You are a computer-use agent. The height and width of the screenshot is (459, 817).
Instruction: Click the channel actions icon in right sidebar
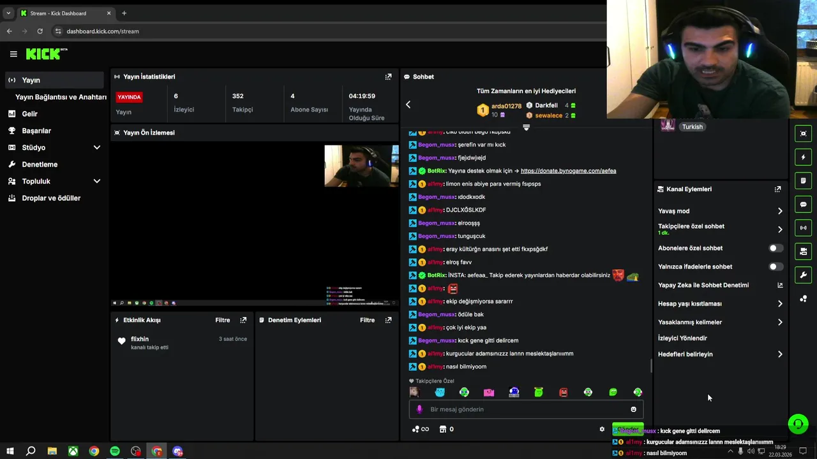803,251
